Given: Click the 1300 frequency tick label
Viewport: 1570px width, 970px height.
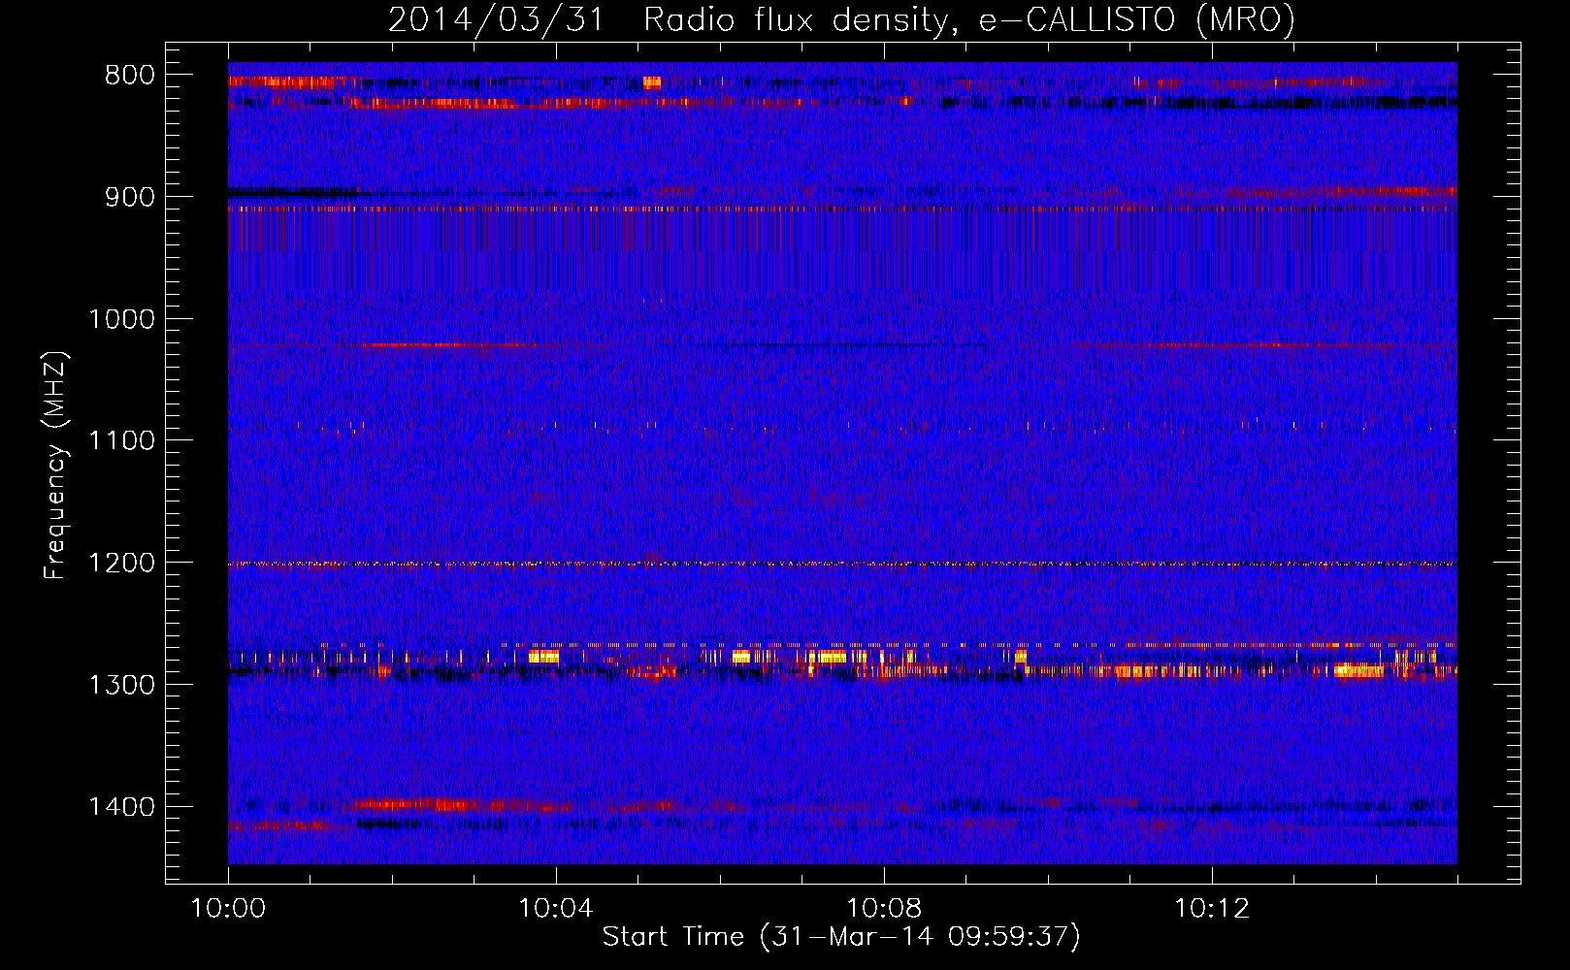Looking at the screenshot, I should click(121, 685).
